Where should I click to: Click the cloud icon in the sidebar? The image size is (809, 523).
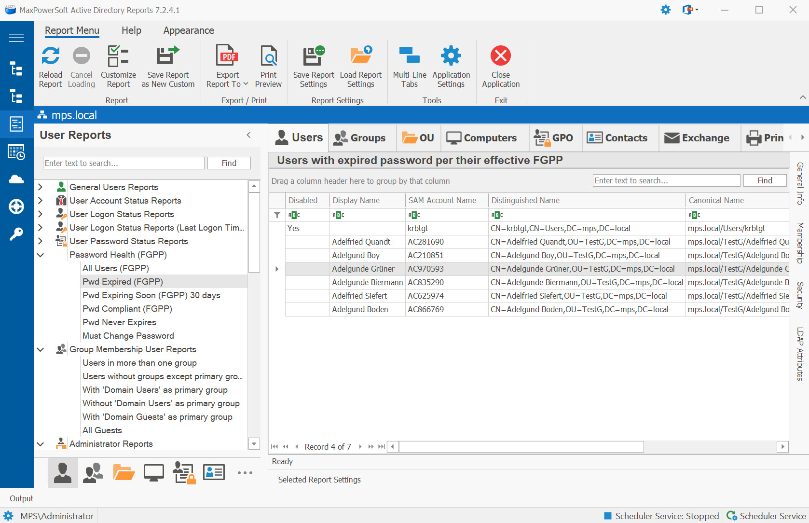pos(16,179)
